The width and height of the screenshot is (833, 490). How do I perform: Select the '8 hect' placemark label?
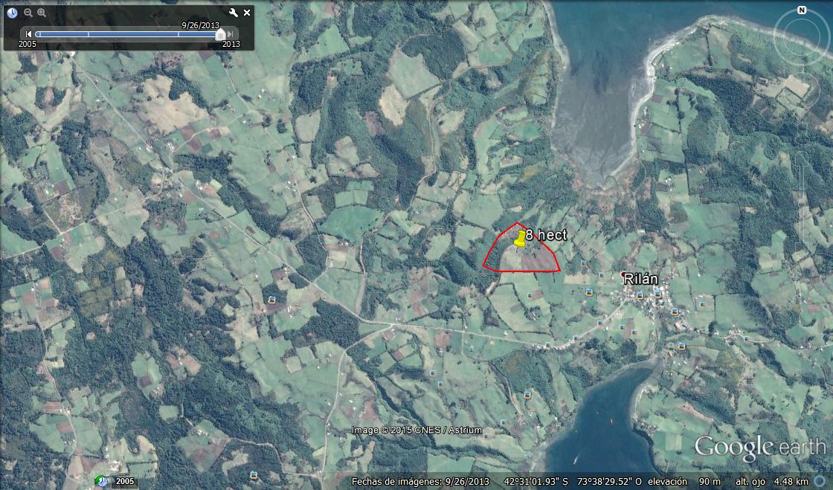point(546,235)
